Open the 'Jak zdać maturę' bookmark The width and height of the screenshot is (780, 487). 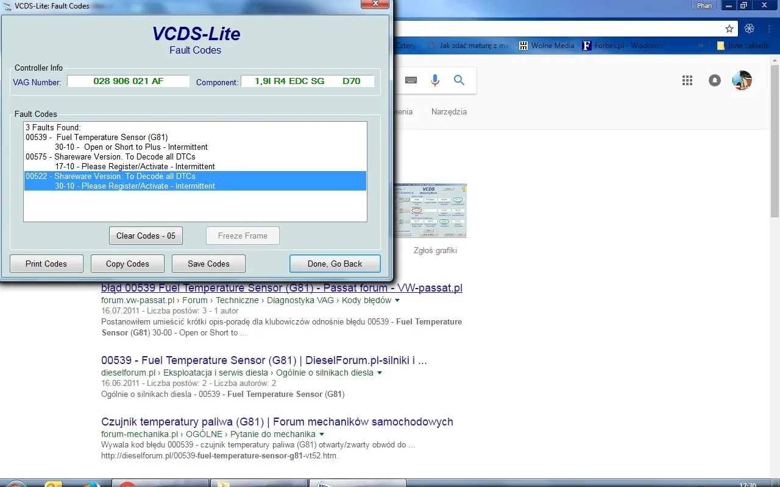(469, 46)
